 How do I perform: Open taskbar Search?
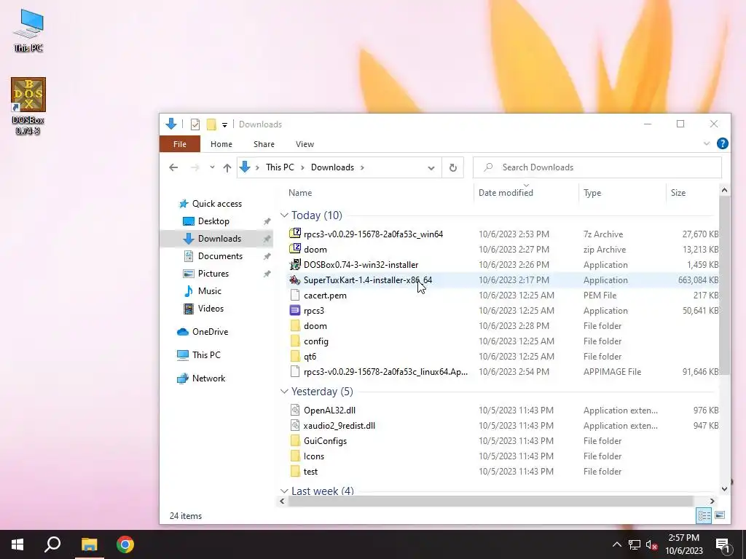52,544
